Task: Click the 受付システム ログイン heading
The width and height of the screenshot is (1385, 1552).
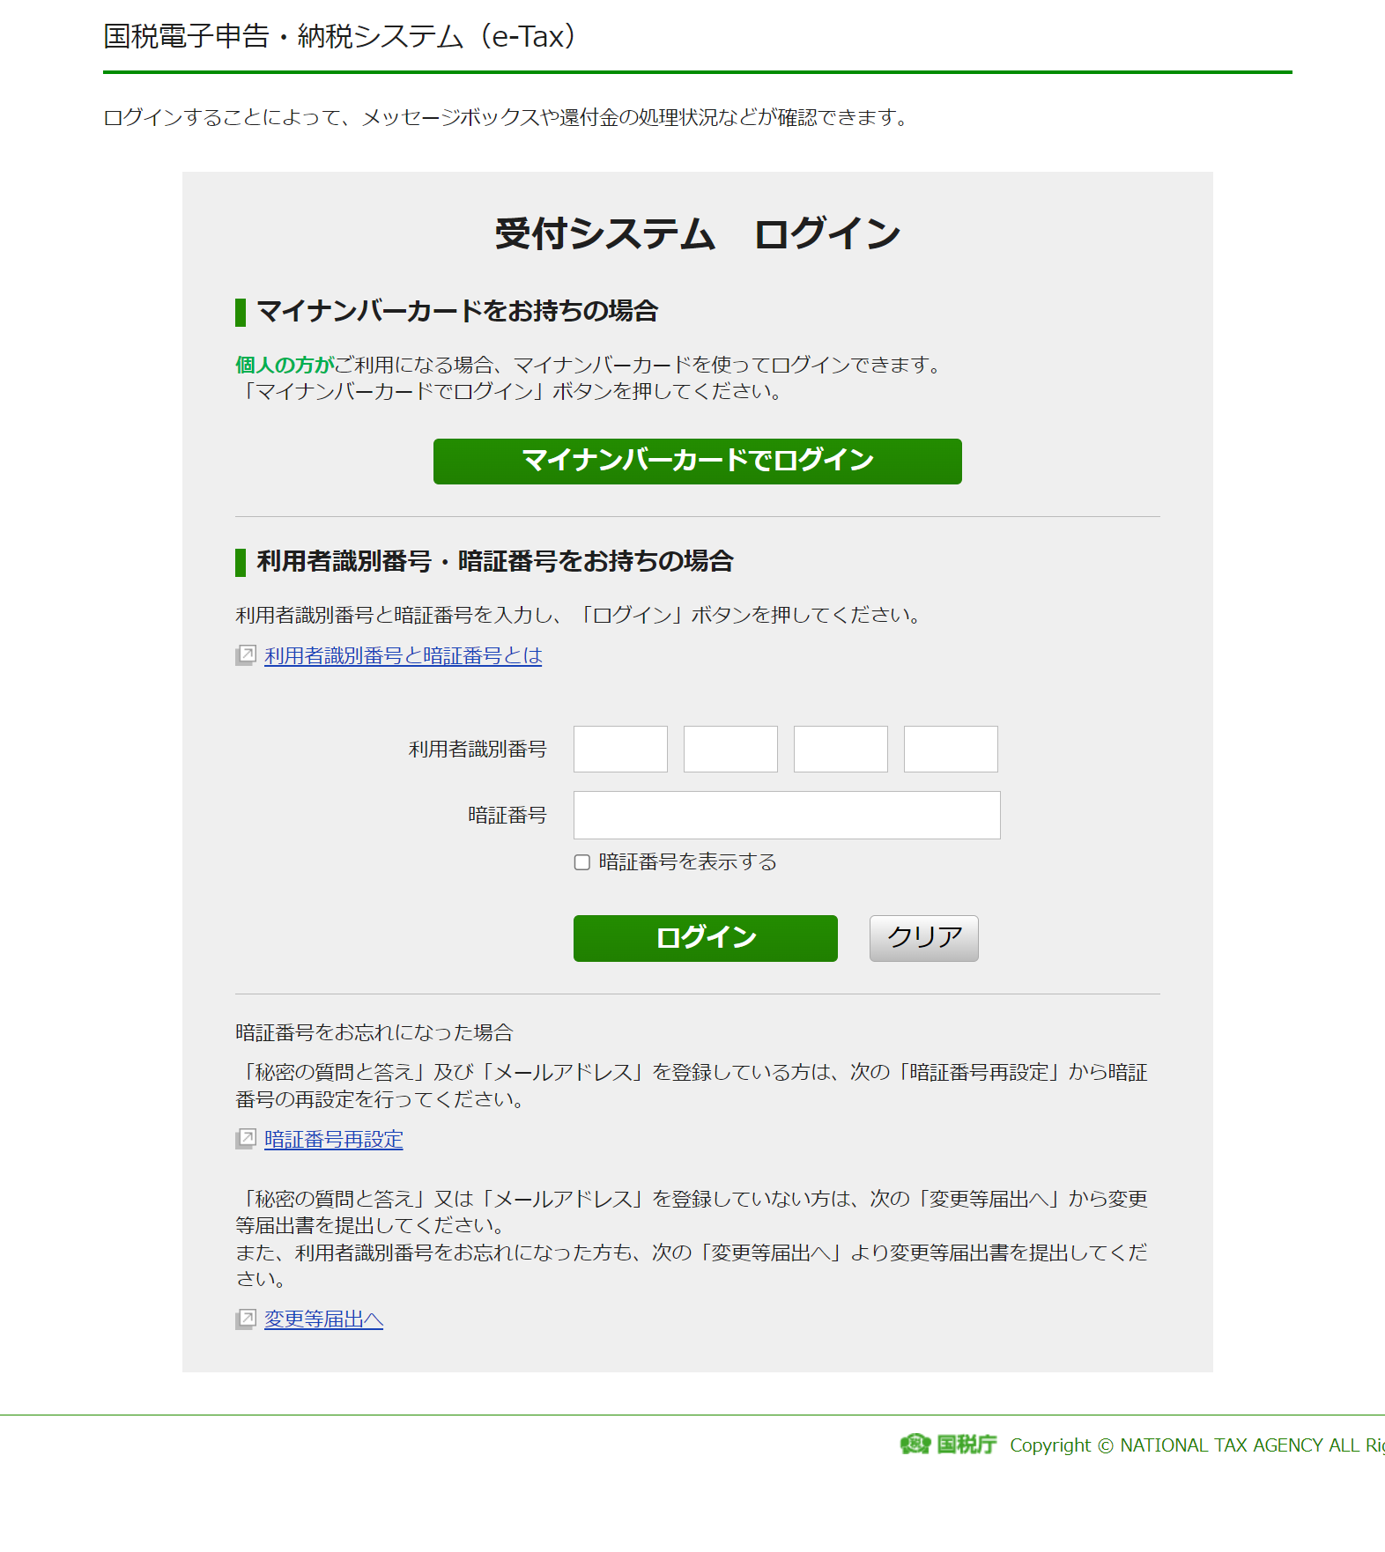Action: [697, 234]
